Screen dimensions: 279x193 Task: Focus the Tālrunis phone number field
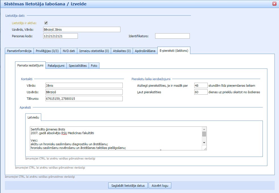(x=84, y=99)
